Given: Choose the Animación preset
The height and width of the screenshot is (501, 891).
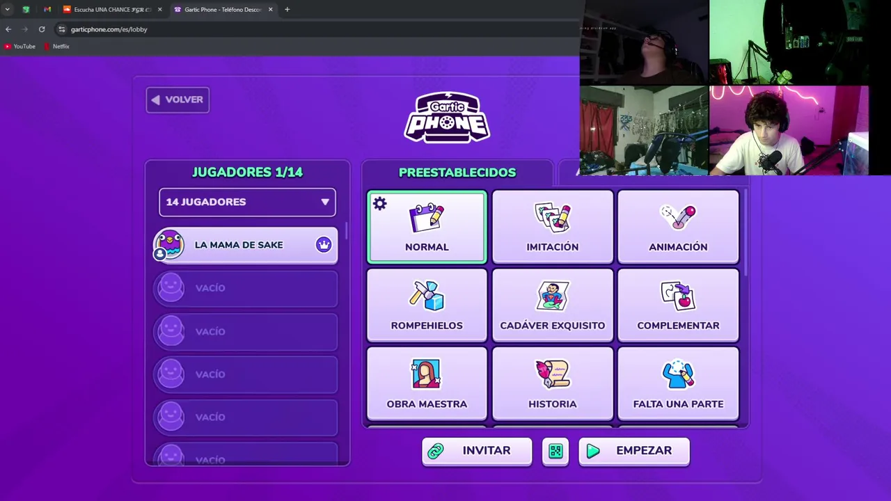Looking at the screenshot, I should pos(678,228).
